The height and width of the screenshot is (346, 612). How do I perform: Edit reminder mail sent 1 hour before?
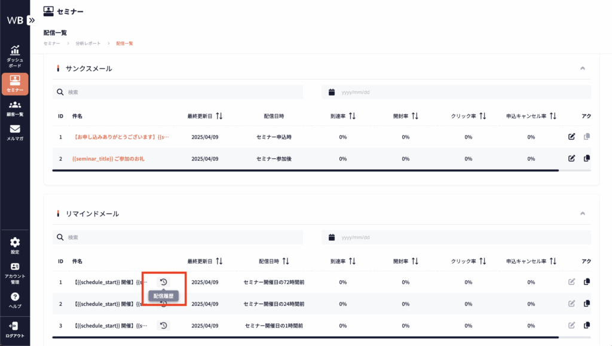tap(571, 325)
